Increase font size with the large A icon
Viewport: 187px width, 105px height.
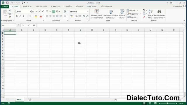coord(40,12)
